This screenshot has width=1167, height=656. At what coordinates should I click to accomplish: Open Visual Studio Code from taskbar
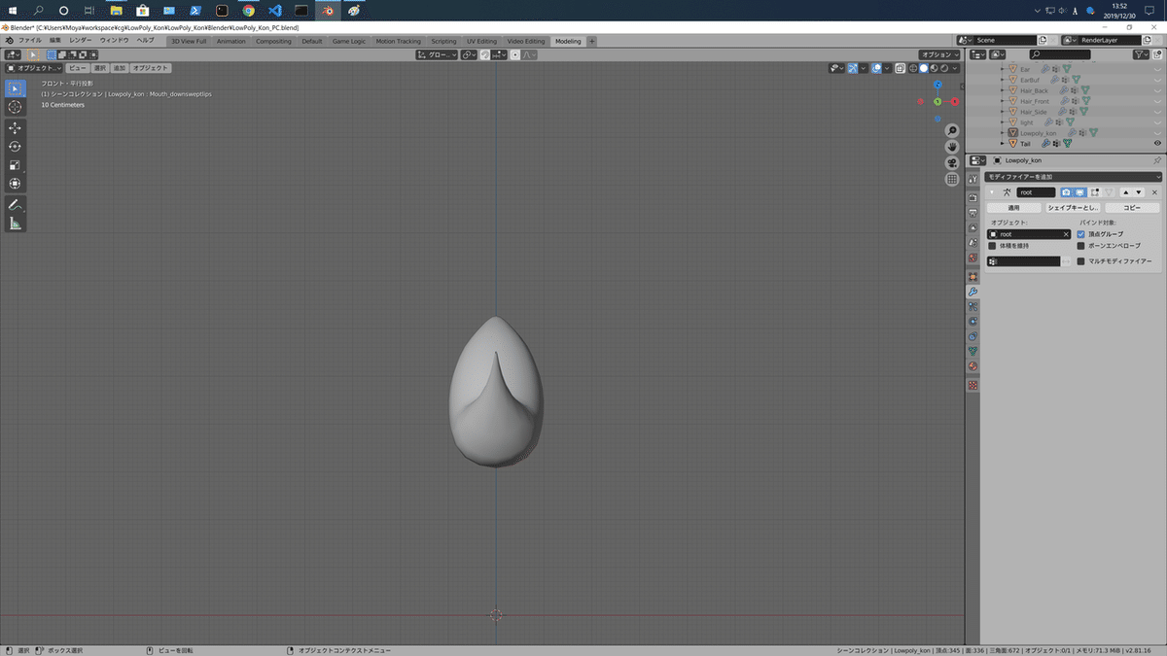(x=274, y=11)
